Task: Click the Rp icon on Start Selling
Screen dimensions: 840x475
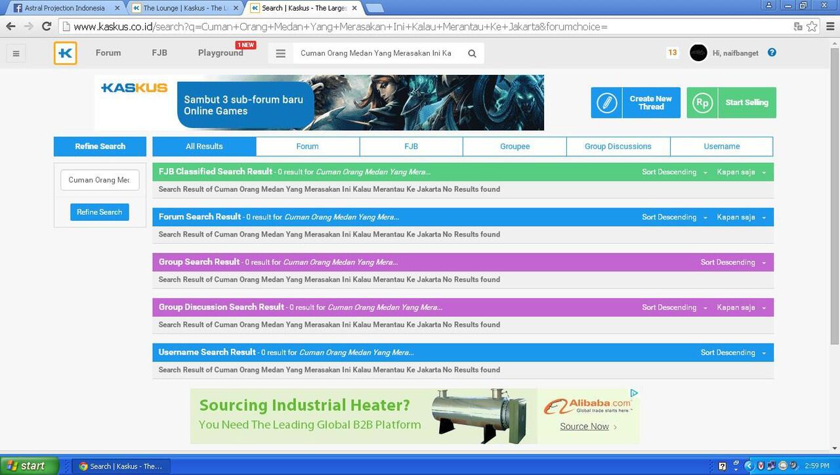Action: [x=702, y=103]
